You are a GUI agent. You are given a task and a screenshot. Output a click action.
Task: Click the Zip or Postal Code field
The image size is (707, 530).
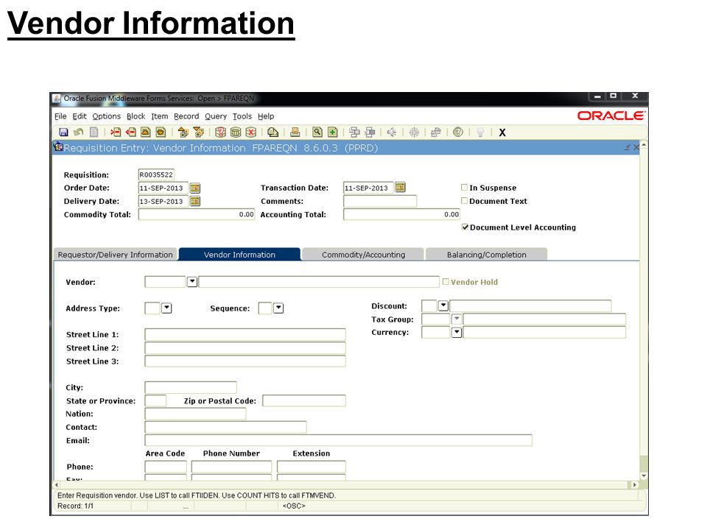[x=304, y=400]
